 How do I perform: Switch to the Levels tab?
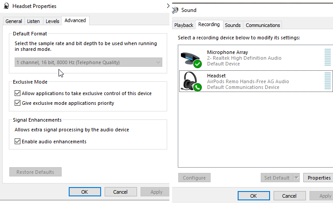pyautogui.click(x=52, y=21)
